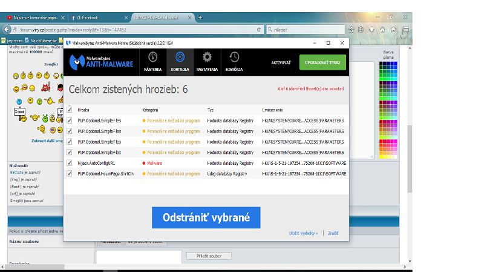The image size is (484, 272).
Task: Click the Hrozba column header
Action: (83, 110)
